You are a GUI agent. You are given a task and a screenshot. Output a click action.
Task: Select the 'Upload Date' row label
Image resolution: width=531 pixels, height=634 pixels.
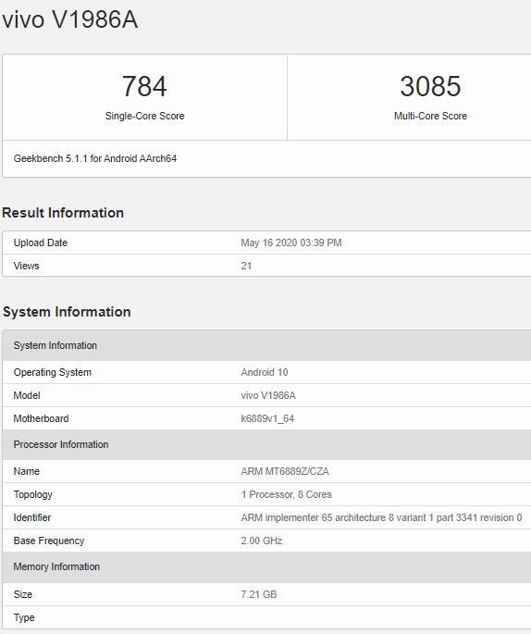(41, 242)
